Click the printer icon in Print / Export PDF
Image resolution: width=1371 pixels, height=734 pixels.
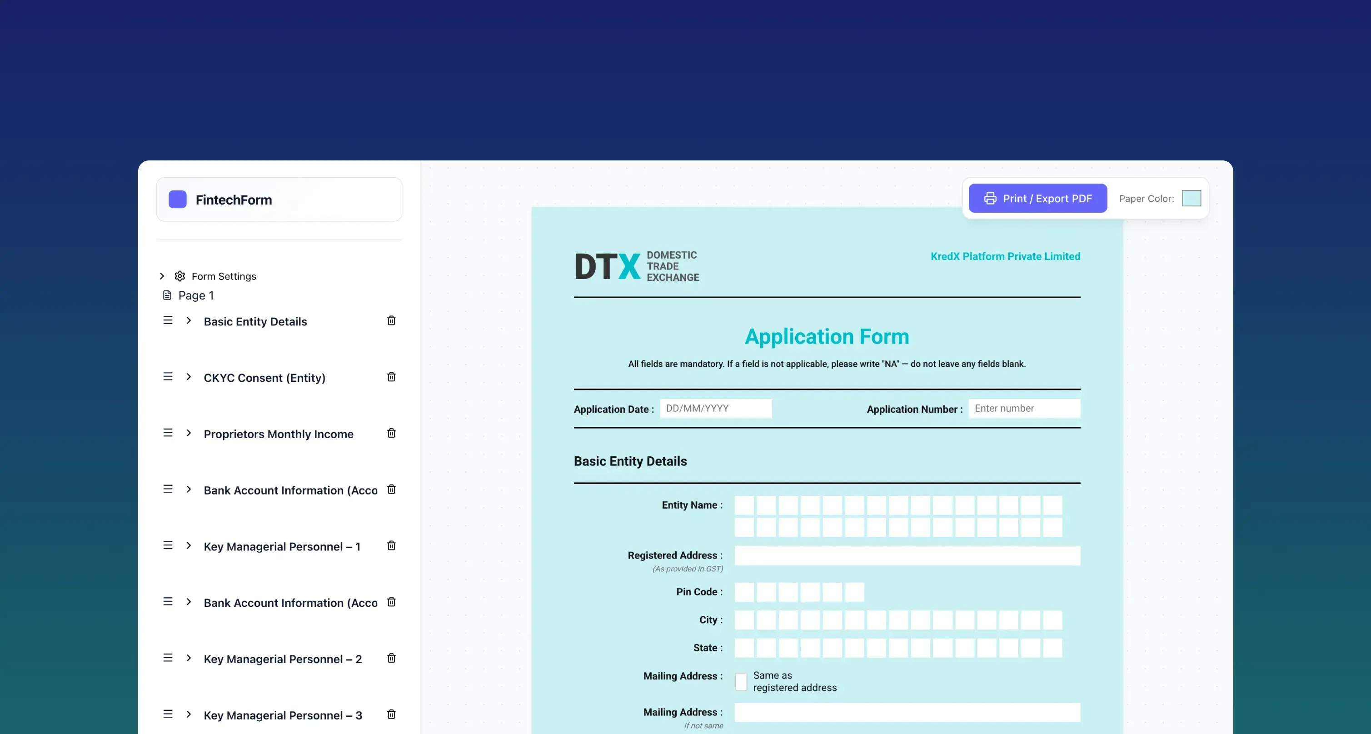[991, 198]
